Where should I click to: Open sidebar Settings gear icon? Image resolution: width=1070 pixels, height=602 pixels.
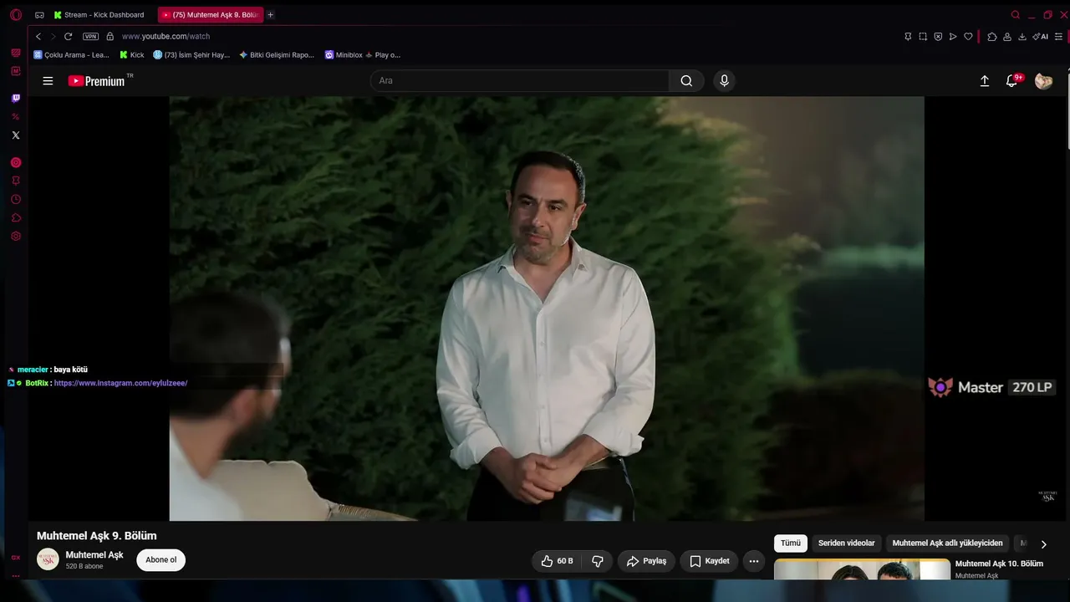[16, 237]
